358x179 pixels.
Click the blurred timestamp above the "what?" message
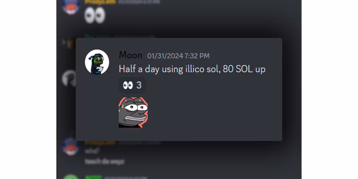[x=139, y=143]
